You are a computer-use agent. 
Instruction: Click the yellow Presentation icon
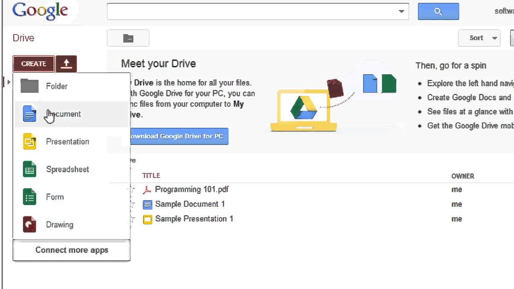tap(30, 142)
